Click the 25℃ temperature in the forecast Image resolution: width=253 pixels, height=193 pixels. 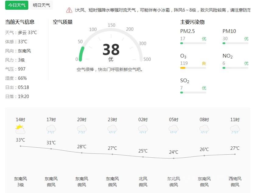tap(143, 151)
